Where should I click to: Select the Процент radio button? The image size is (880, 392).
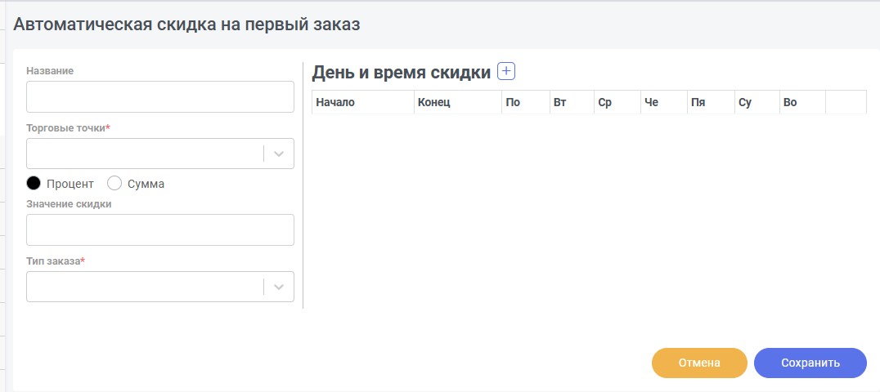[x=34, y=184]
